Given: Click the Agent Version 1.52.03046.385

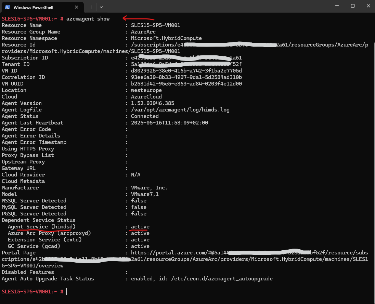Looking at the screenshot, I should pos(153,103).
